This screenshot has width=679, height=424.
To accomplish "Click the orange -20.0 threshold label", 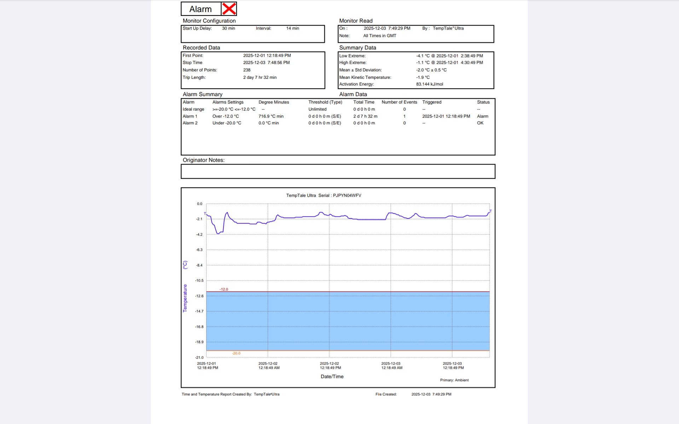I will pos(236,353).
